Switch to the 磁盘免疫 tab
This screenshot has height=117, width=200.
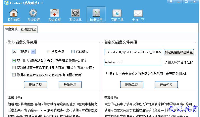[x=11, y=29]
